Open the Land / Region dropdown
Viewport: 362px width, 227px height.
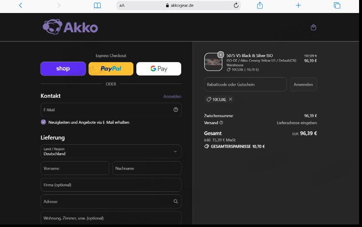[111, 151]
